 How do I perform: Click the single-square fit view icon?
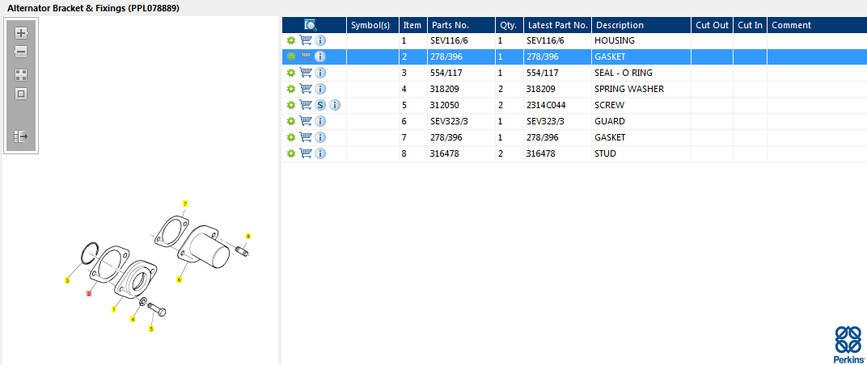coord(21,94)
